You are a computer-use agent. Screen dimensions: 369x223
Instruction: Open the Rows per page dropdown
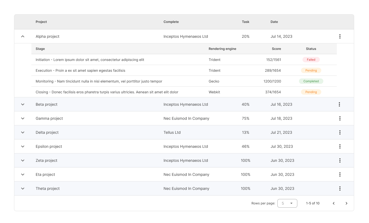pos(287,203)
